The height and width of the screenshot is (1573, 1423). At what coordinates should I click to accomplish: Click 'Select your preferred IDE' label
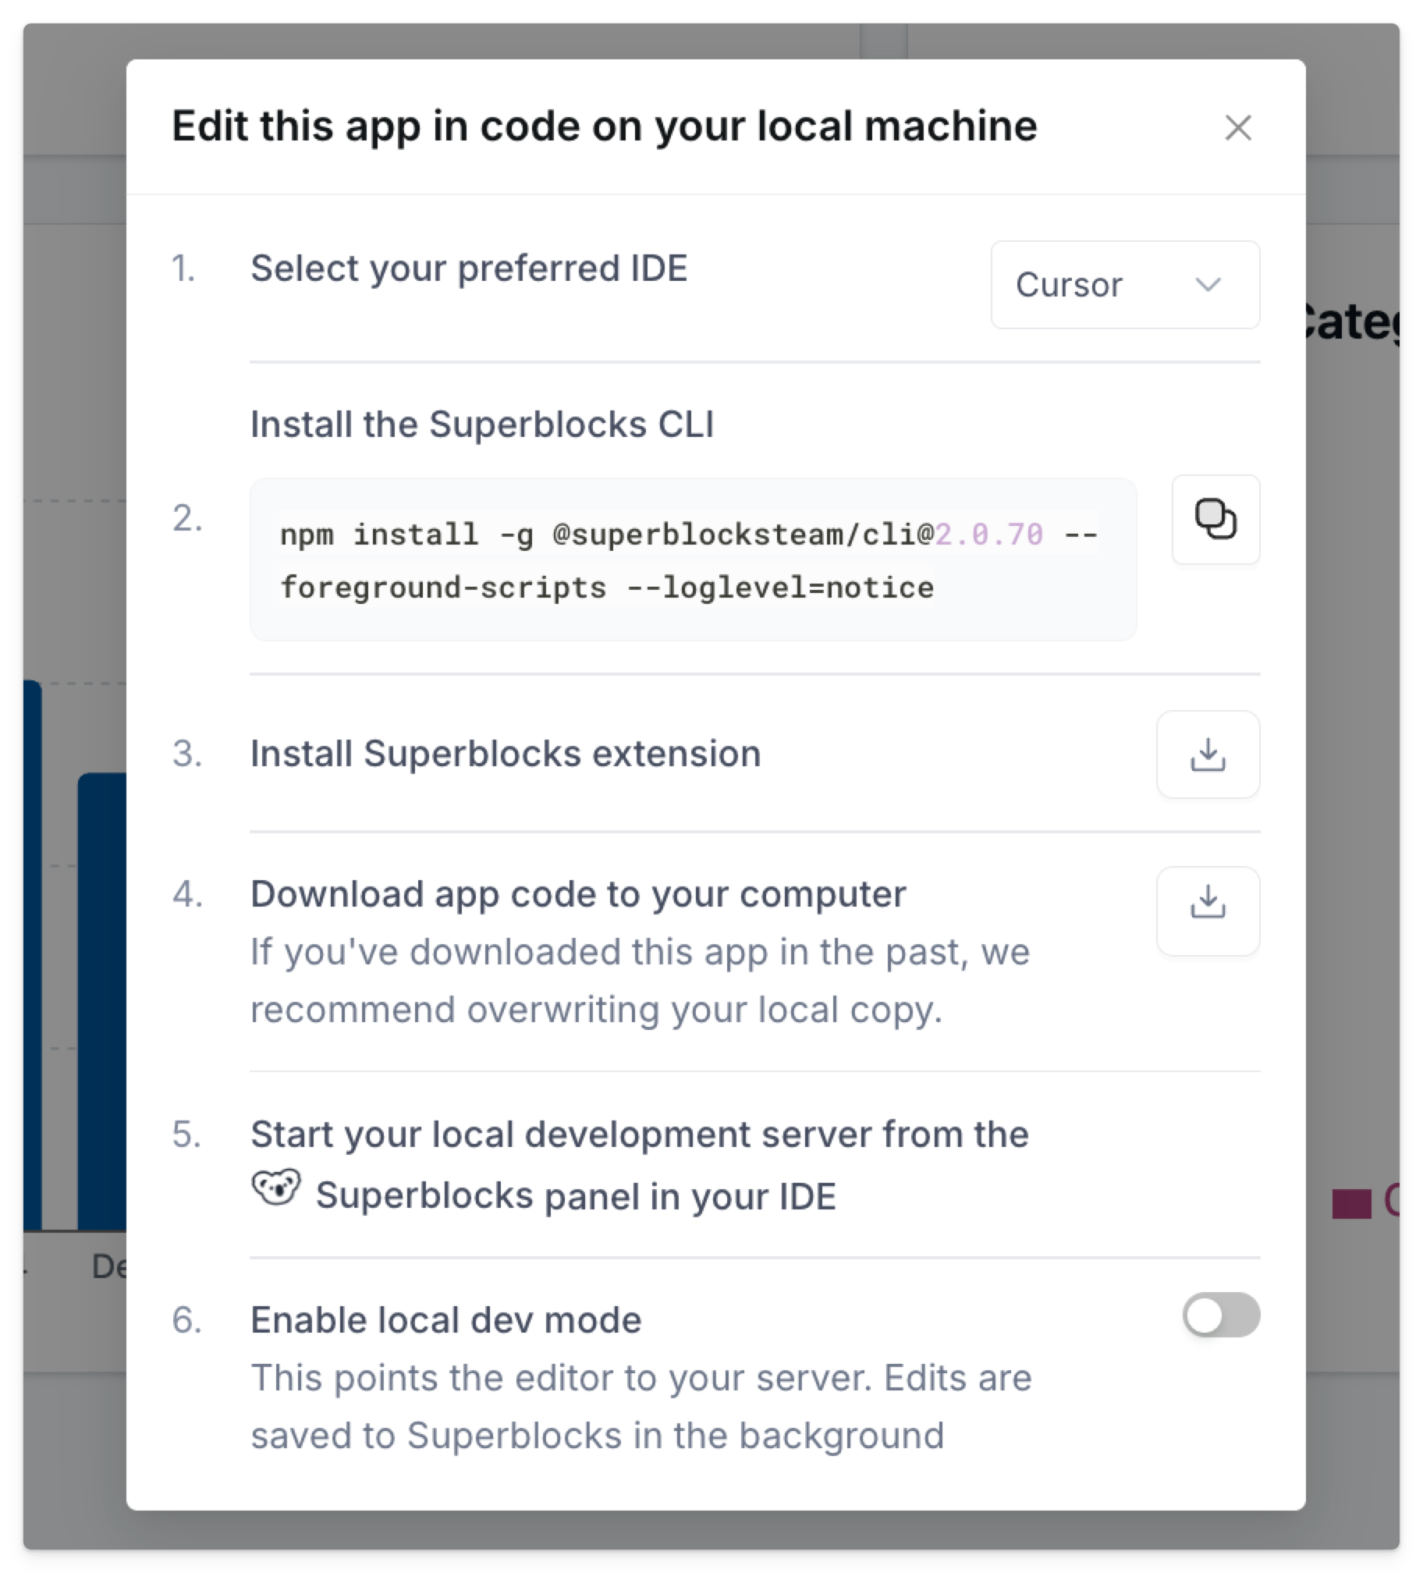pos(469,268)
